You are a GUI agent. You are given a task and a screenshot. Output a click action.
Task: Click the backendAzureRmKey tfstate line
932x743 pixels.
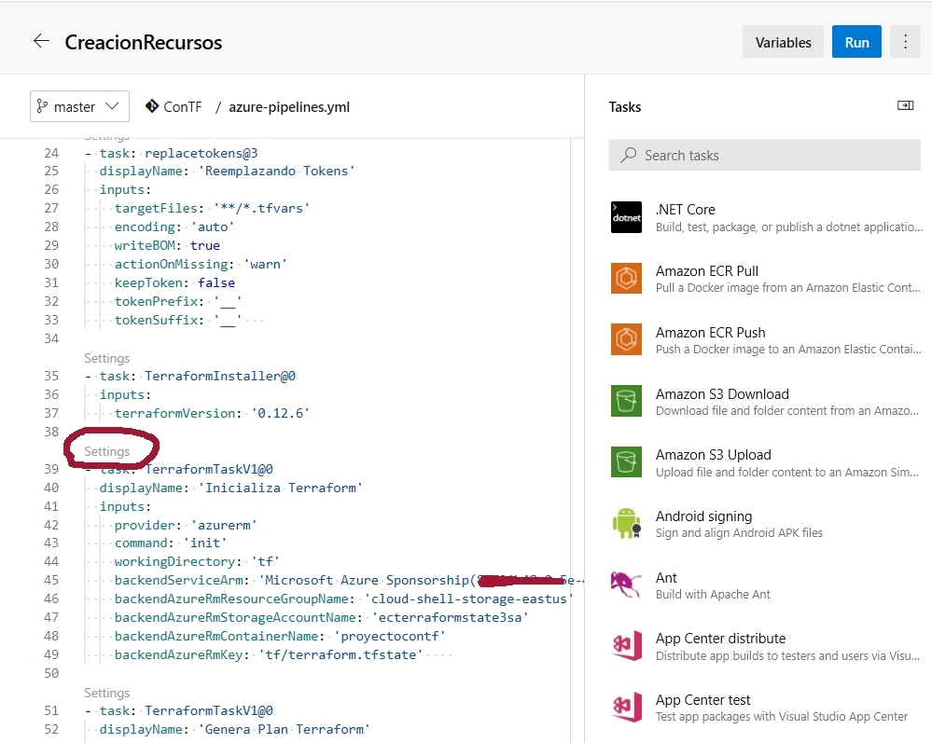(269, 654)
